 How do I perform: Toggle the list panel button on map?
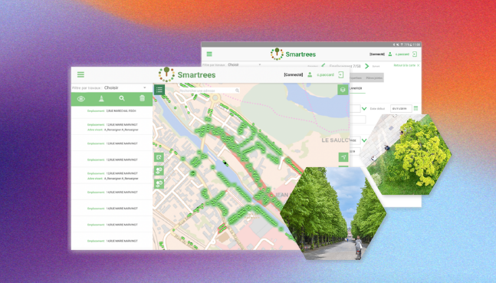click(159, 90)
